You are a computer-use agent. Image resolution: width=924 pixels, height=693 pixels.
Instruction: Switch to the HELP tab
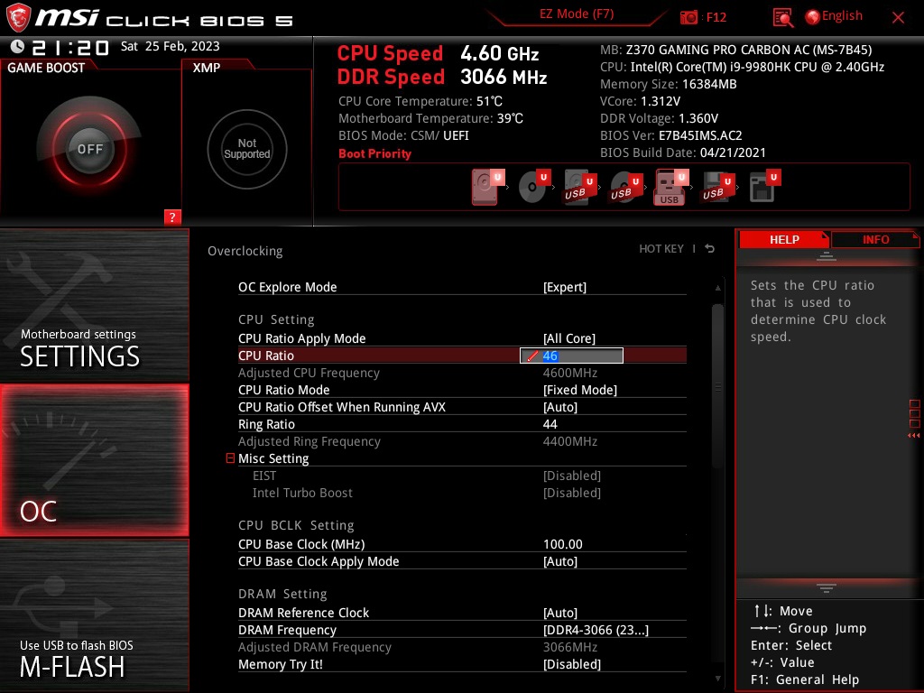pos(784,239)
